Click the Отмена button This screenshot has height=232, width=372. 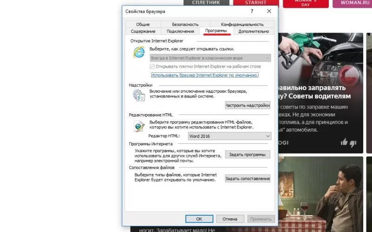[230, 219]
